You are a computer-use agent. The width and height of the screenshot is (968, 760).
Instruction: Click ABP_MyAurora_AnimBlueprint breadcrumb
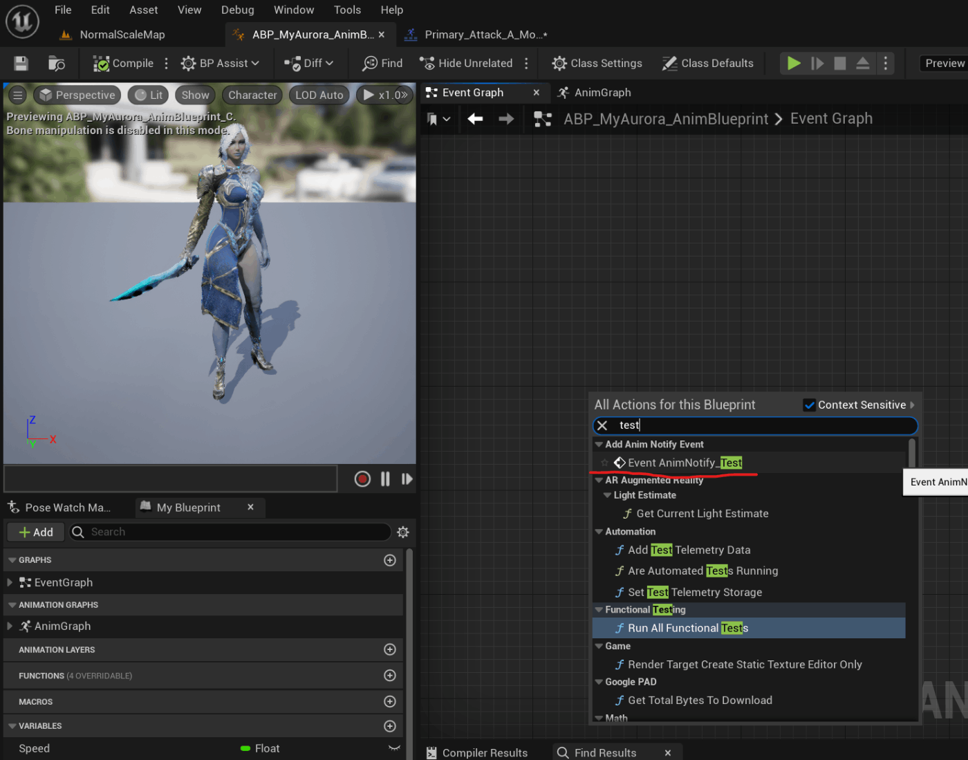[x=666, y=119]
